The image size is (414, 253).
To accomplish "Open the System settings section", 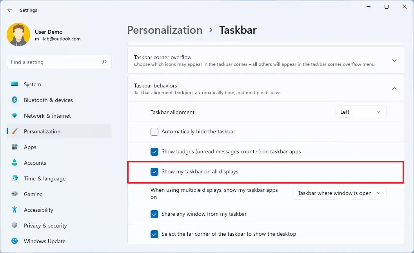I will (32, 84).
